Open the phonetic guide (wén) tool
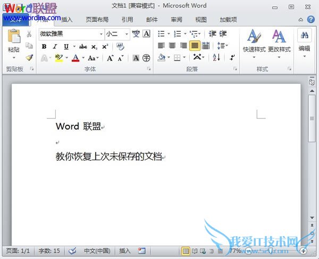This screenshot has width=319, height=259. 136,34
